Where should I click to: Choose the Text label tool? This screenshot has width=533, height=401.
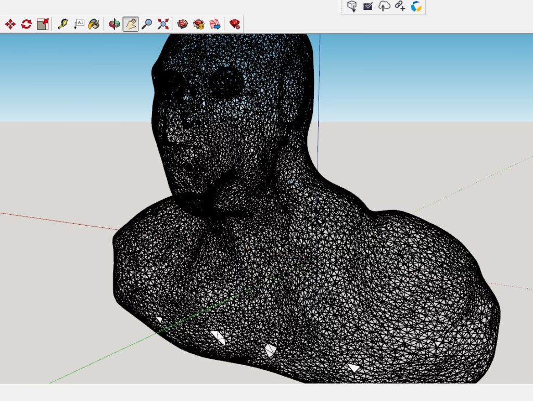point(79,24)
